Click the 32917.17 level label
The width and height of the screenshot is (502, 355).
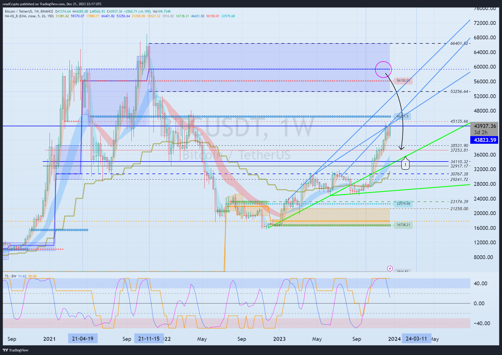point(459,166)
